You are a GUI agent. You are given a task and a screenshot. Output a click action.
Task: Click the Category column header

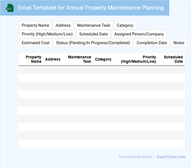[x=103, y=59]
